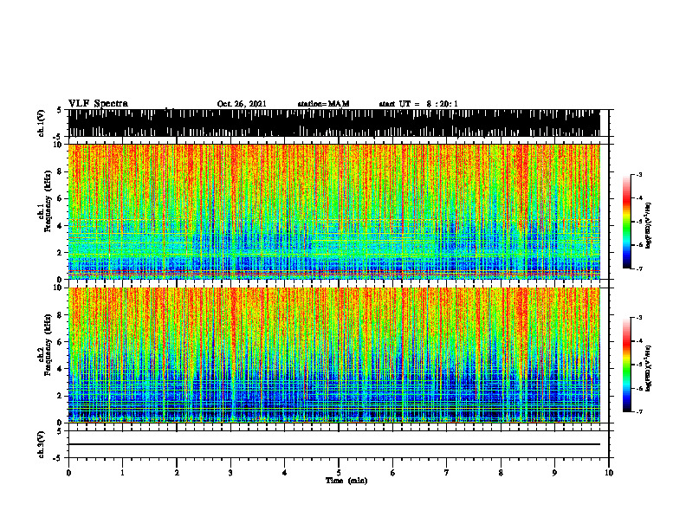The image size is (686, 530).
Task: Click time axis tick label "10"
Action: click(609, 473)
